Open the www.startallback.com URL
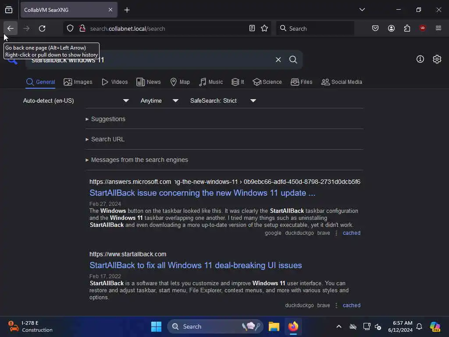Screen dimensions: 449x337 tap(128, 254)
